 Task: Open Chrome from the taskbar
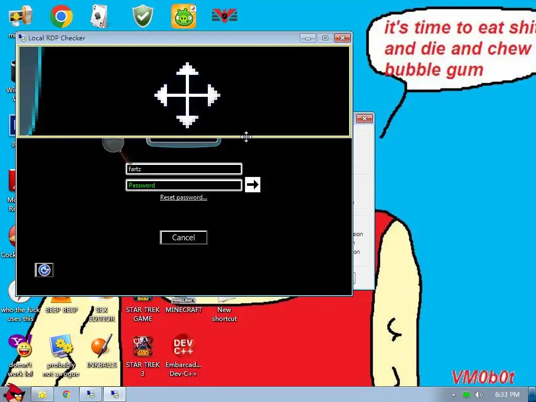pos(66,395)
